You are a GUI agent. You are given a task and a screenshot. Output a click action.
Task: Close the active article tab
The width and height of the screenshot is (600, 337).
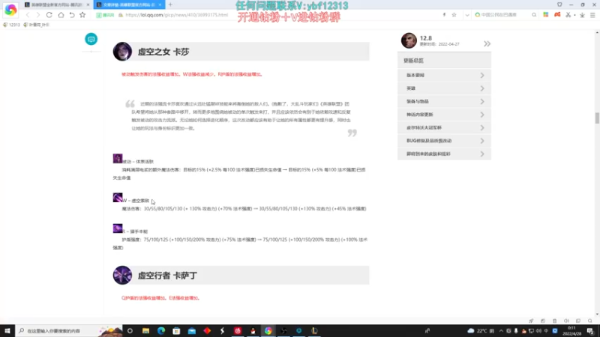pos(160,4)
